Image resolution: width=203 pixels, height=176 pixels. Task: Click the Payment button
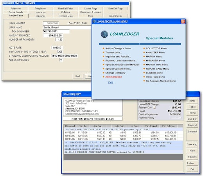(192, 157)
